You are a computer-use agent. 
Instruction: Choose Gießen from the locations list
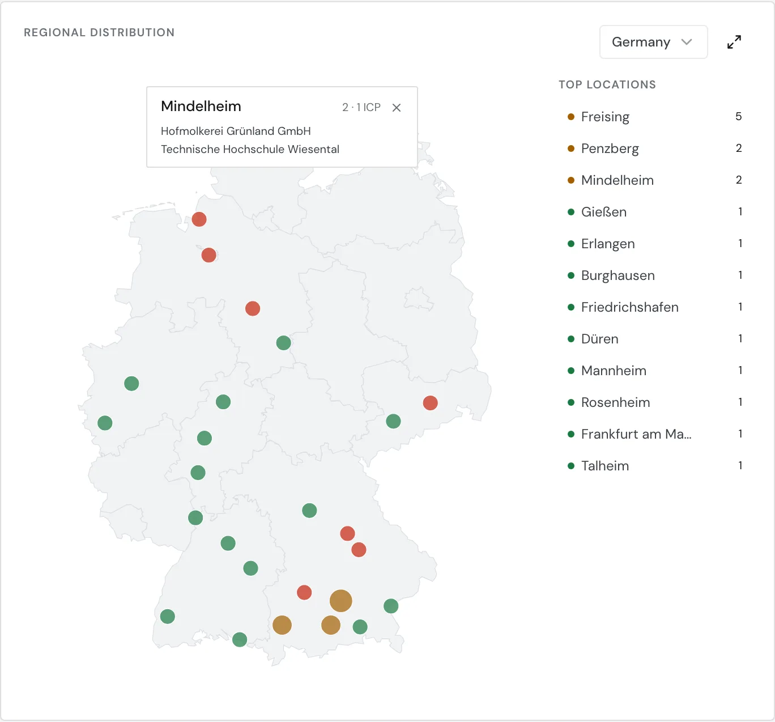click(654, 212)
